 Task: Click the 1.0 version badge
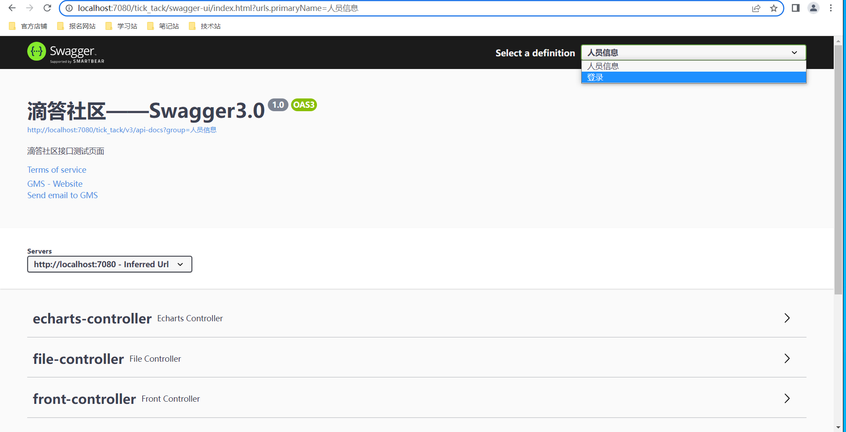point(278,105)
